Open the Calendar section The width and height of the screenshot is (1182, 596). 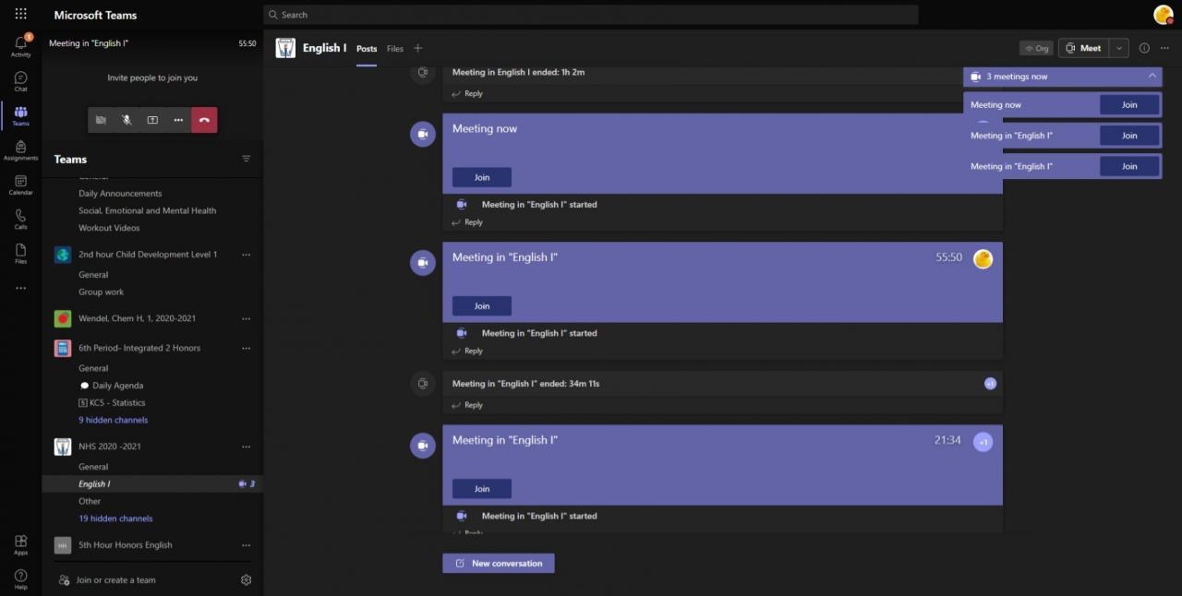[20, 185]
